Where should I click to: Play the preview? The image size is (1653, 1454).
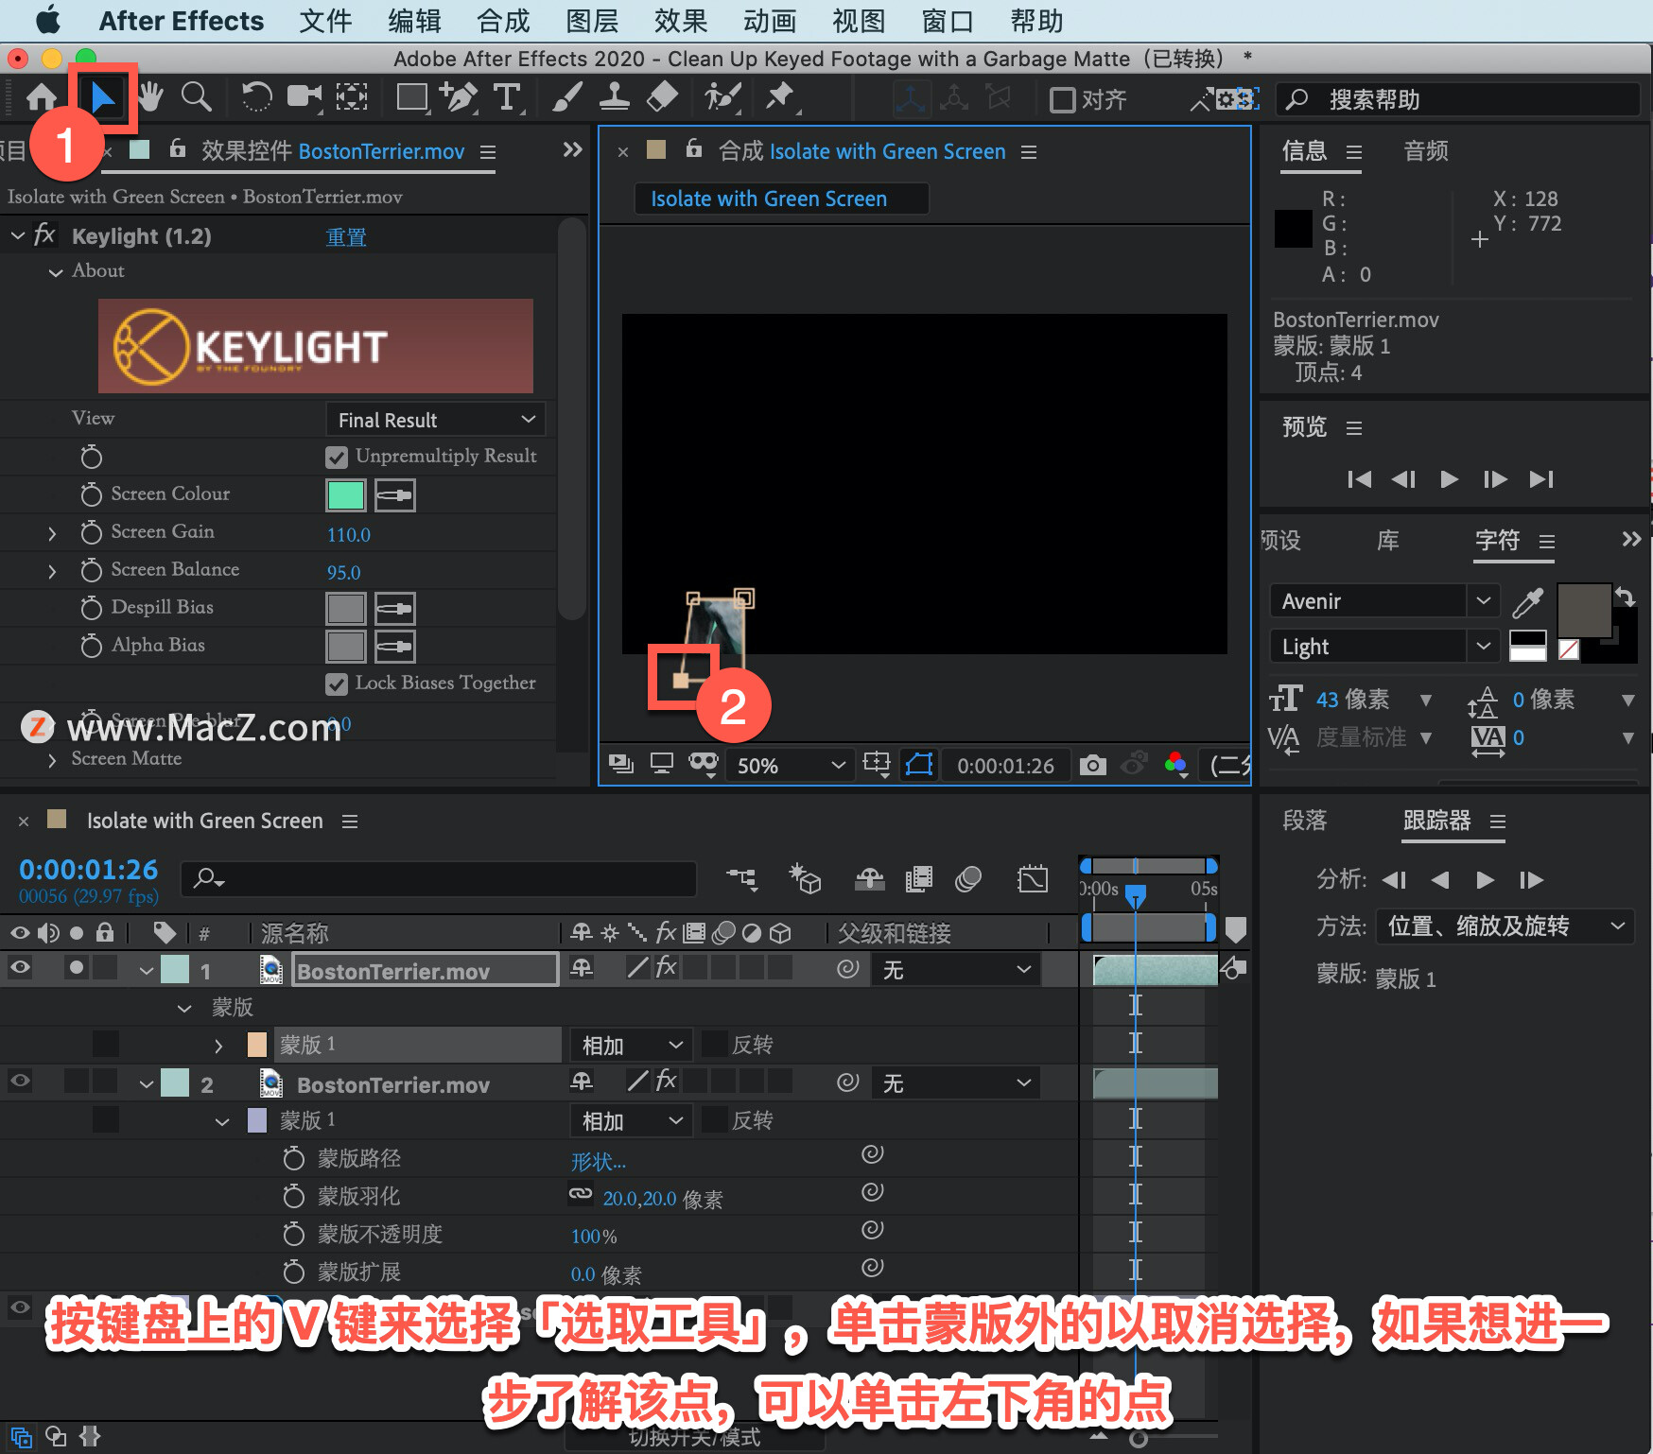tap(1449, 479)
